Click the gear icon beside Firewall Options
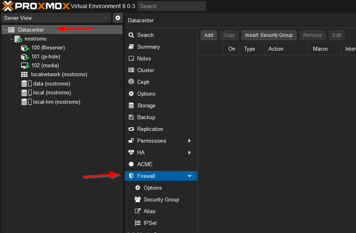 click(x=138, y=188)
